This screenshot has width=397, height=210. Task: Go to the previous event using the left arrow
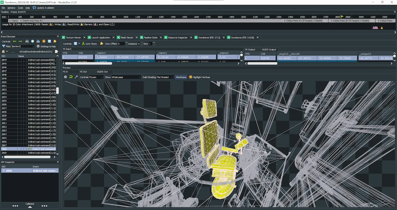(x=15, y=41)
